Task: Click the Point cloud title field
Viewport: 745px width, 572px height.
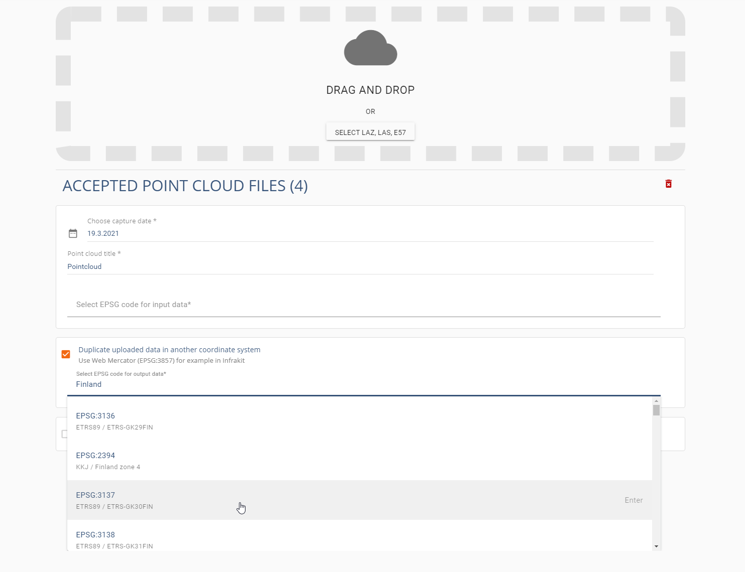Action: [x=360, y=266]
